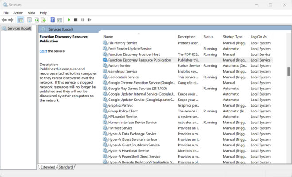Click the Back arrow toolbar icon
The image size is (292, 177).
coord(4,20)
